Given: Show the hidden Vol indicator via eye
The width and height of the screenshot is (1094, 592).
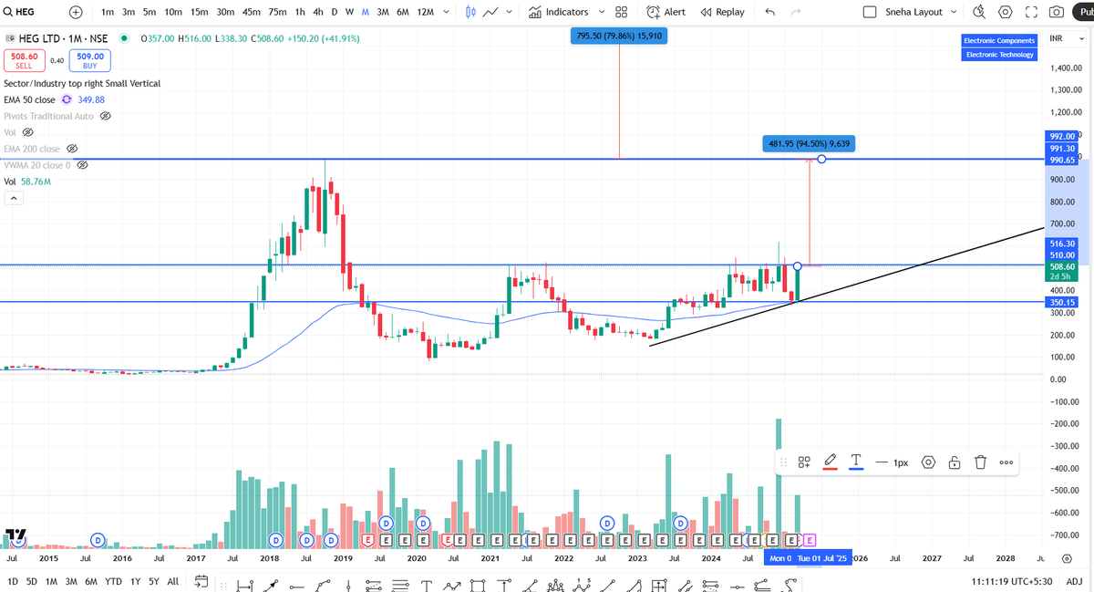Looking at the screenshot, I should (x=26, y=132).
